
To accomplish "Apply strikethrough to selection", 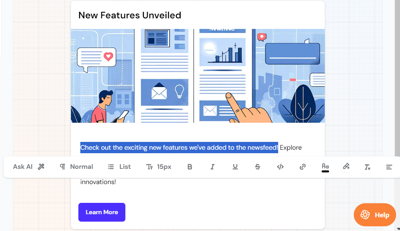I will tap(257, 167).
